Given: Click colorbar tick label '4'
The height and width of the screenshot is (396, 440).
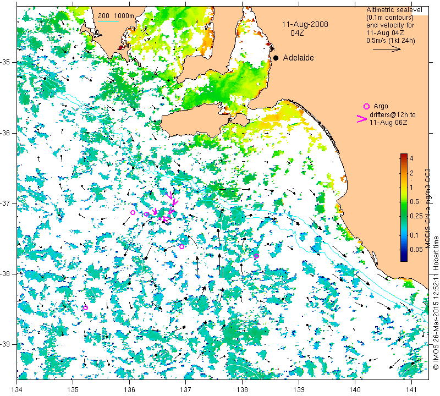Looking at the screenshot, I should [x=411, y=158].
